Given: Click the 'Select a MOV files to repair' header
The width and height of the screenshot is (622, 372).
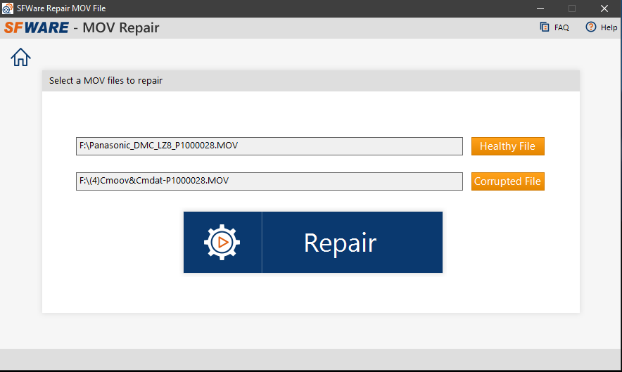Looking at the screenshot, I should coord(106,81).
